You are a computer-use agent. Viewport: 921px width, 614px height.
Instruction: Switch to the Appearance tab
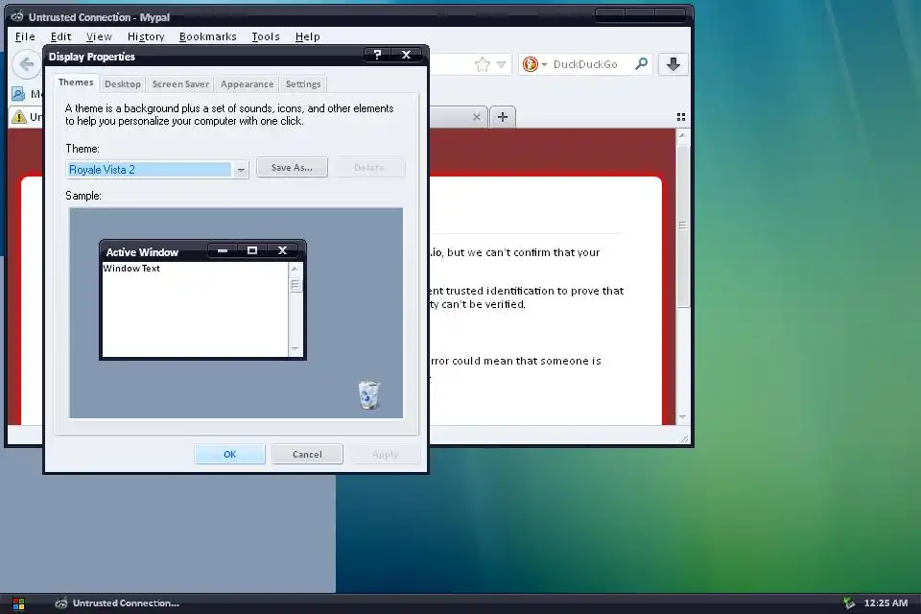coord(247,84)
